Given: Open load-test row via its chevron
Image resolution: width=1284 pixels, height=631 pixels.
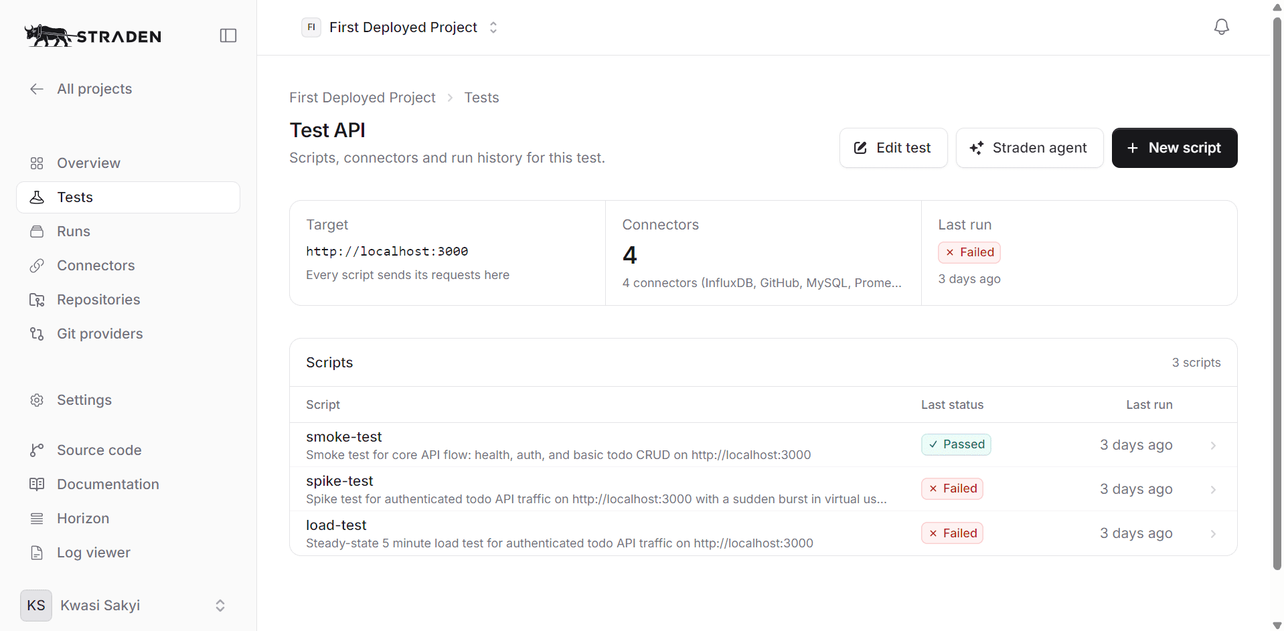Looking at the screenshot, I should click(1213, 534).
